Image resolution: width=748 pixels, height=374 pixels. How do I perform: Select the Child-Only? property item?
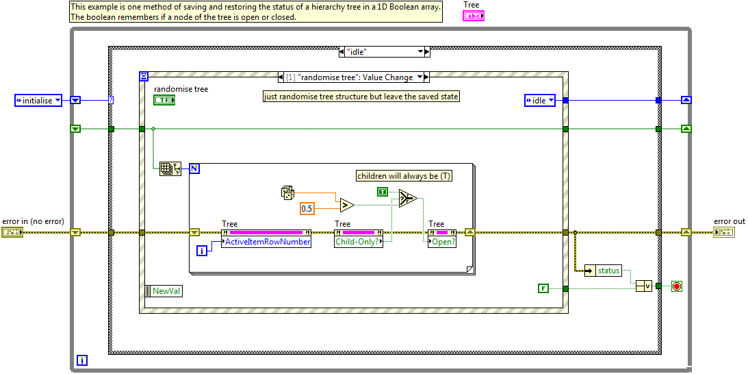tap(359, 242)
